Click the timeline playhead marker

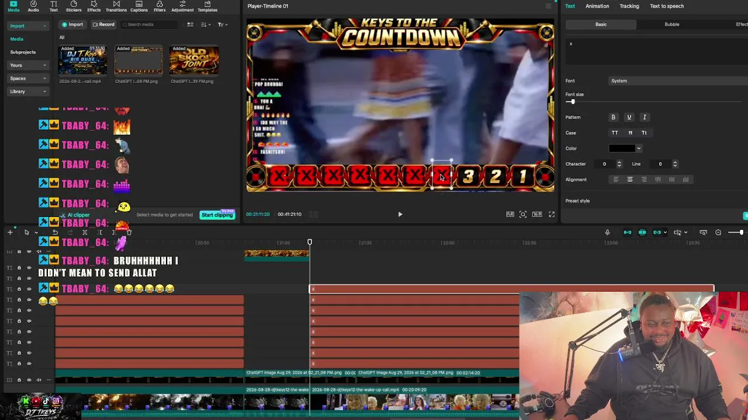tap(310, 242)
